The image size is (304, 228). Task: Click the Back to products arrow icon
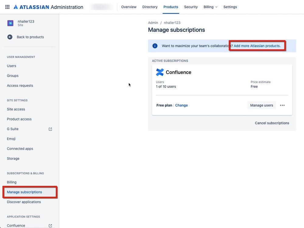[x=10, y=37]
